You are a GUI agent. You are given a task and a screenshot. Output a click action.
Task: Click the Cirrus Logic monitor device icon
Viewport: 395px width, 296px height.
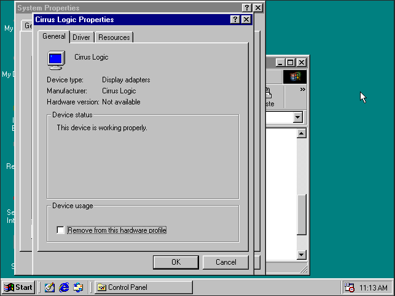point(56,59)
